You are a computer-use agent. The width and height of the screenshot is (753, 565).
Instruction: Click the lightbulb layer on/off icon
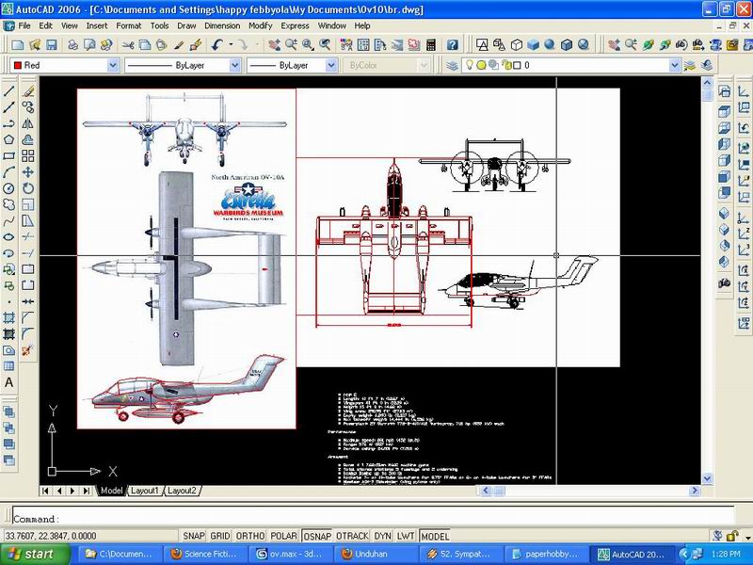470,65
